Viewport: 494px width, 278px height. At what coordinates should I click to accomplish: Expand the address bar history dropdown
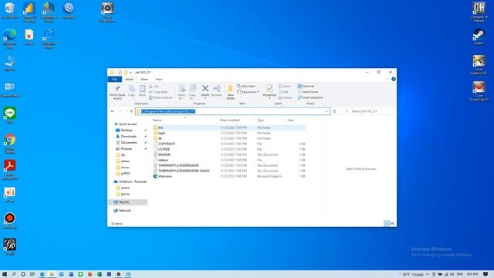pos(327,111)
